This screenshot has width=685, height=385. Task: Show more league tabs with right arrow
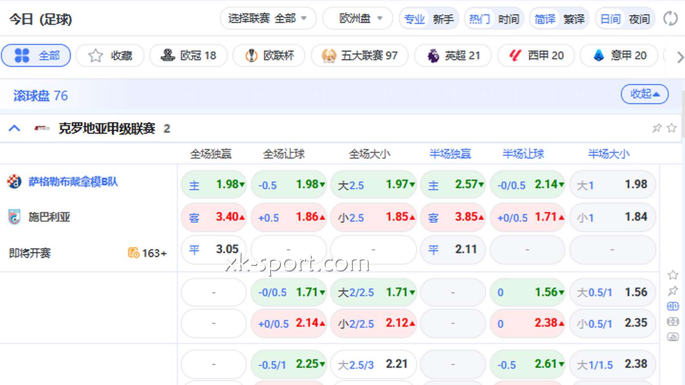coord(679,57)
